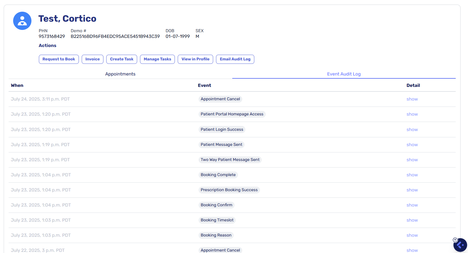Viewport: 468px width, 253px height.
Task: Click the Booking Confirm event badge
Action: (217, 205)
